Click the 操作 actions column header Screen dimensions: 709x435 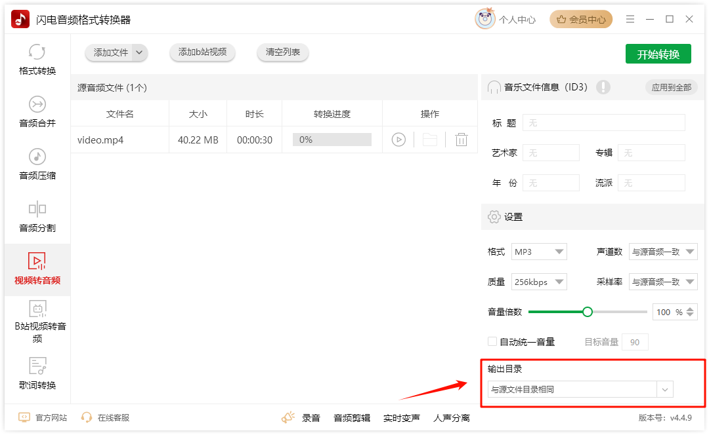(429, 114)
